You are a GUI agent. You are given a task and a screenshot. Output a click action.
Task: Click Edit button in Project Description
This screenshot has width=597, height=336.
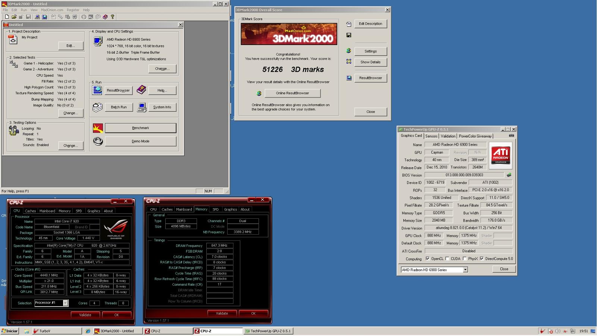click(71, 45)
